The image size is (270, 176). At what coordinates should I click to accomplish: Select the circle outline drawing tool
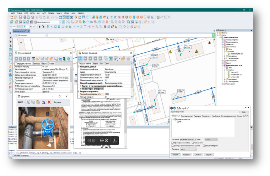coord(63,27)
